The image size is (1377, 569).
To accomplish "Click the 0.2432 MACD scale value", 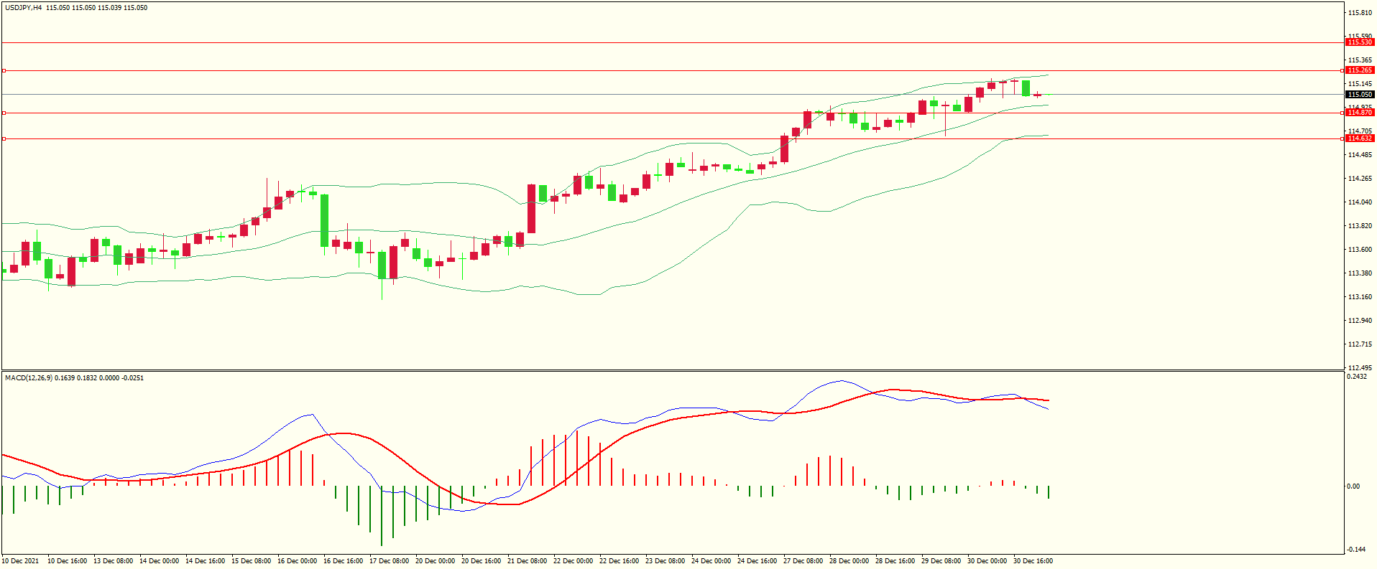I will pos(1357,377).
